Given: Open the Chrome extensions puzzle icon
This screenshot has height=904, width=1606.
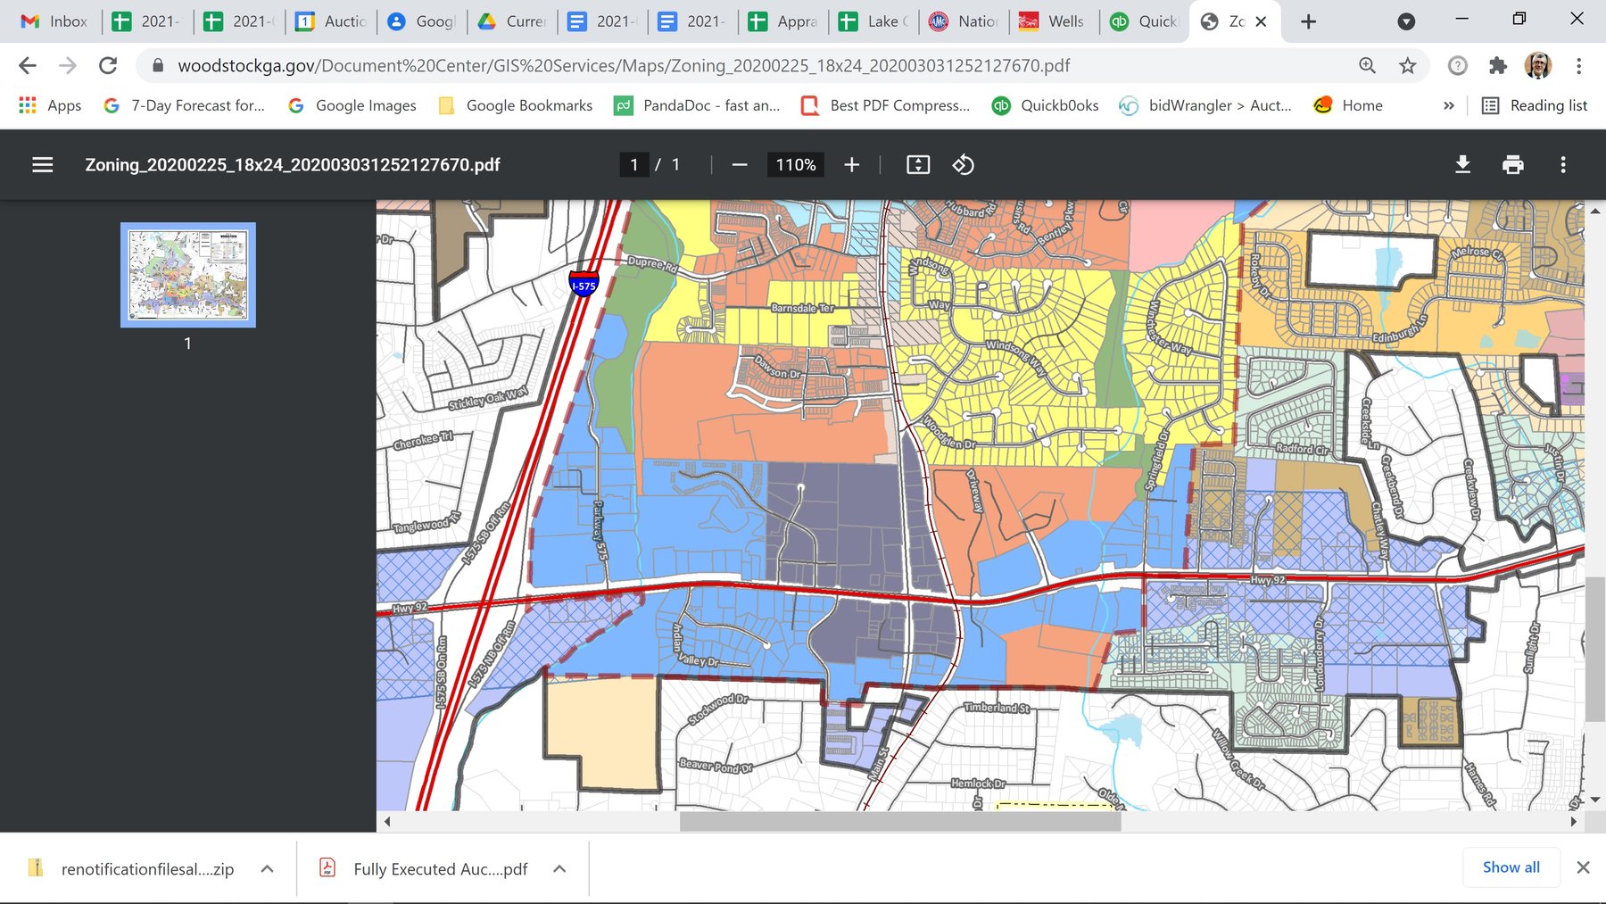Looking at the screenshot, I should [1498, 65].
